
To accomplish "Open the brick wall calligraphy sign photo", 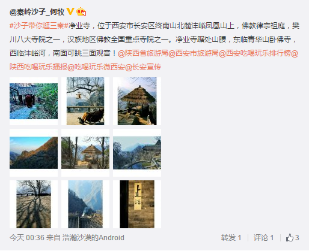I will (x=137, y=204).
